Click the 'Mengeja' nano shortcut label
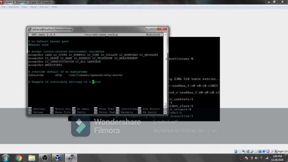 point(127,112)
